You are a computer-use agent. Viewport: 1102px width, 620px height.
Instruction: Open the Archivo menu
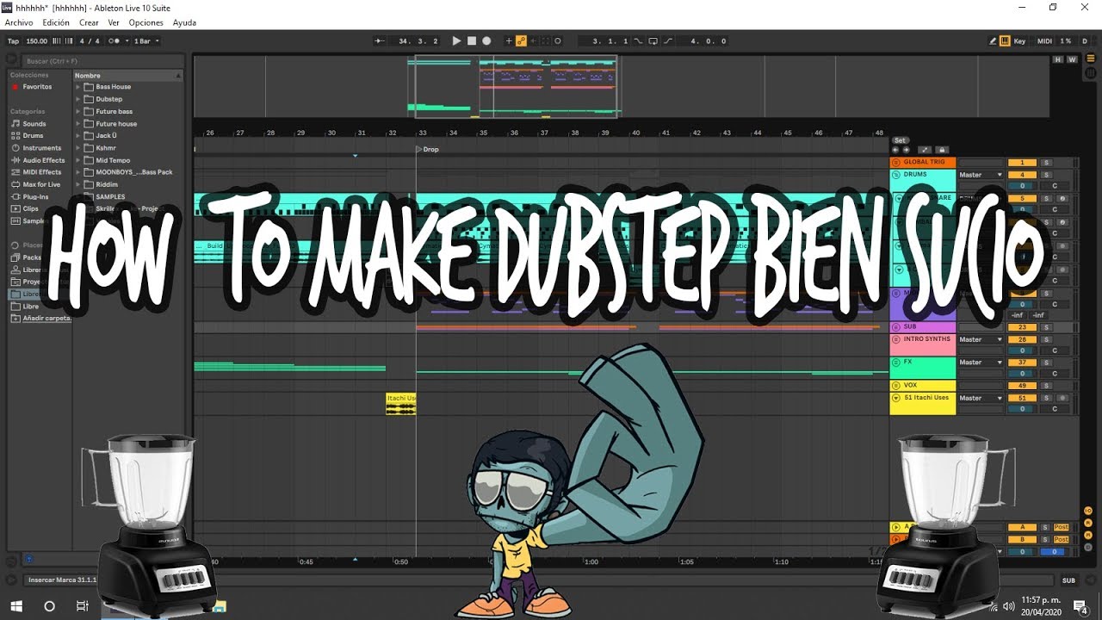click(x=19, y=22)
